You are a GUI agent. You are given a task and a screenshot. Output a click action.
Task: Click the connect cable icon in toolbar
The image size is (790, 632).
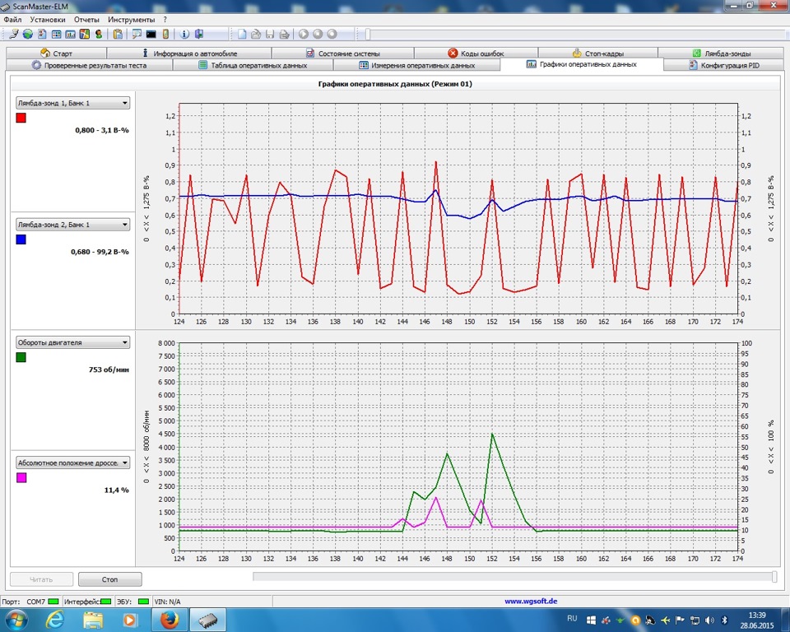pos(14,34)
